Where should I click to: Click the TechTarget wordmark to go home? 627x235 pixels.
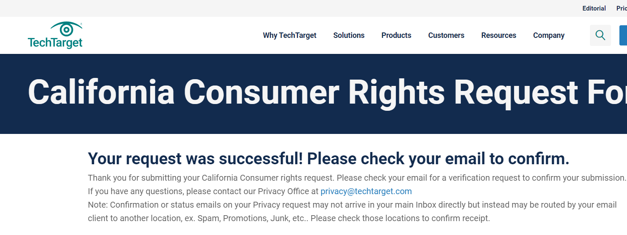55,43
